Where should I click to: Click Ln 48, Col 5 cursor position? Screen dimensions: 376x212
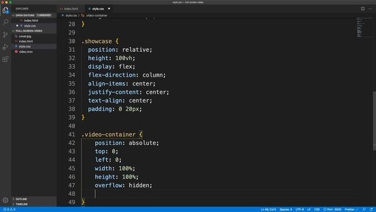tap(268, 210)
